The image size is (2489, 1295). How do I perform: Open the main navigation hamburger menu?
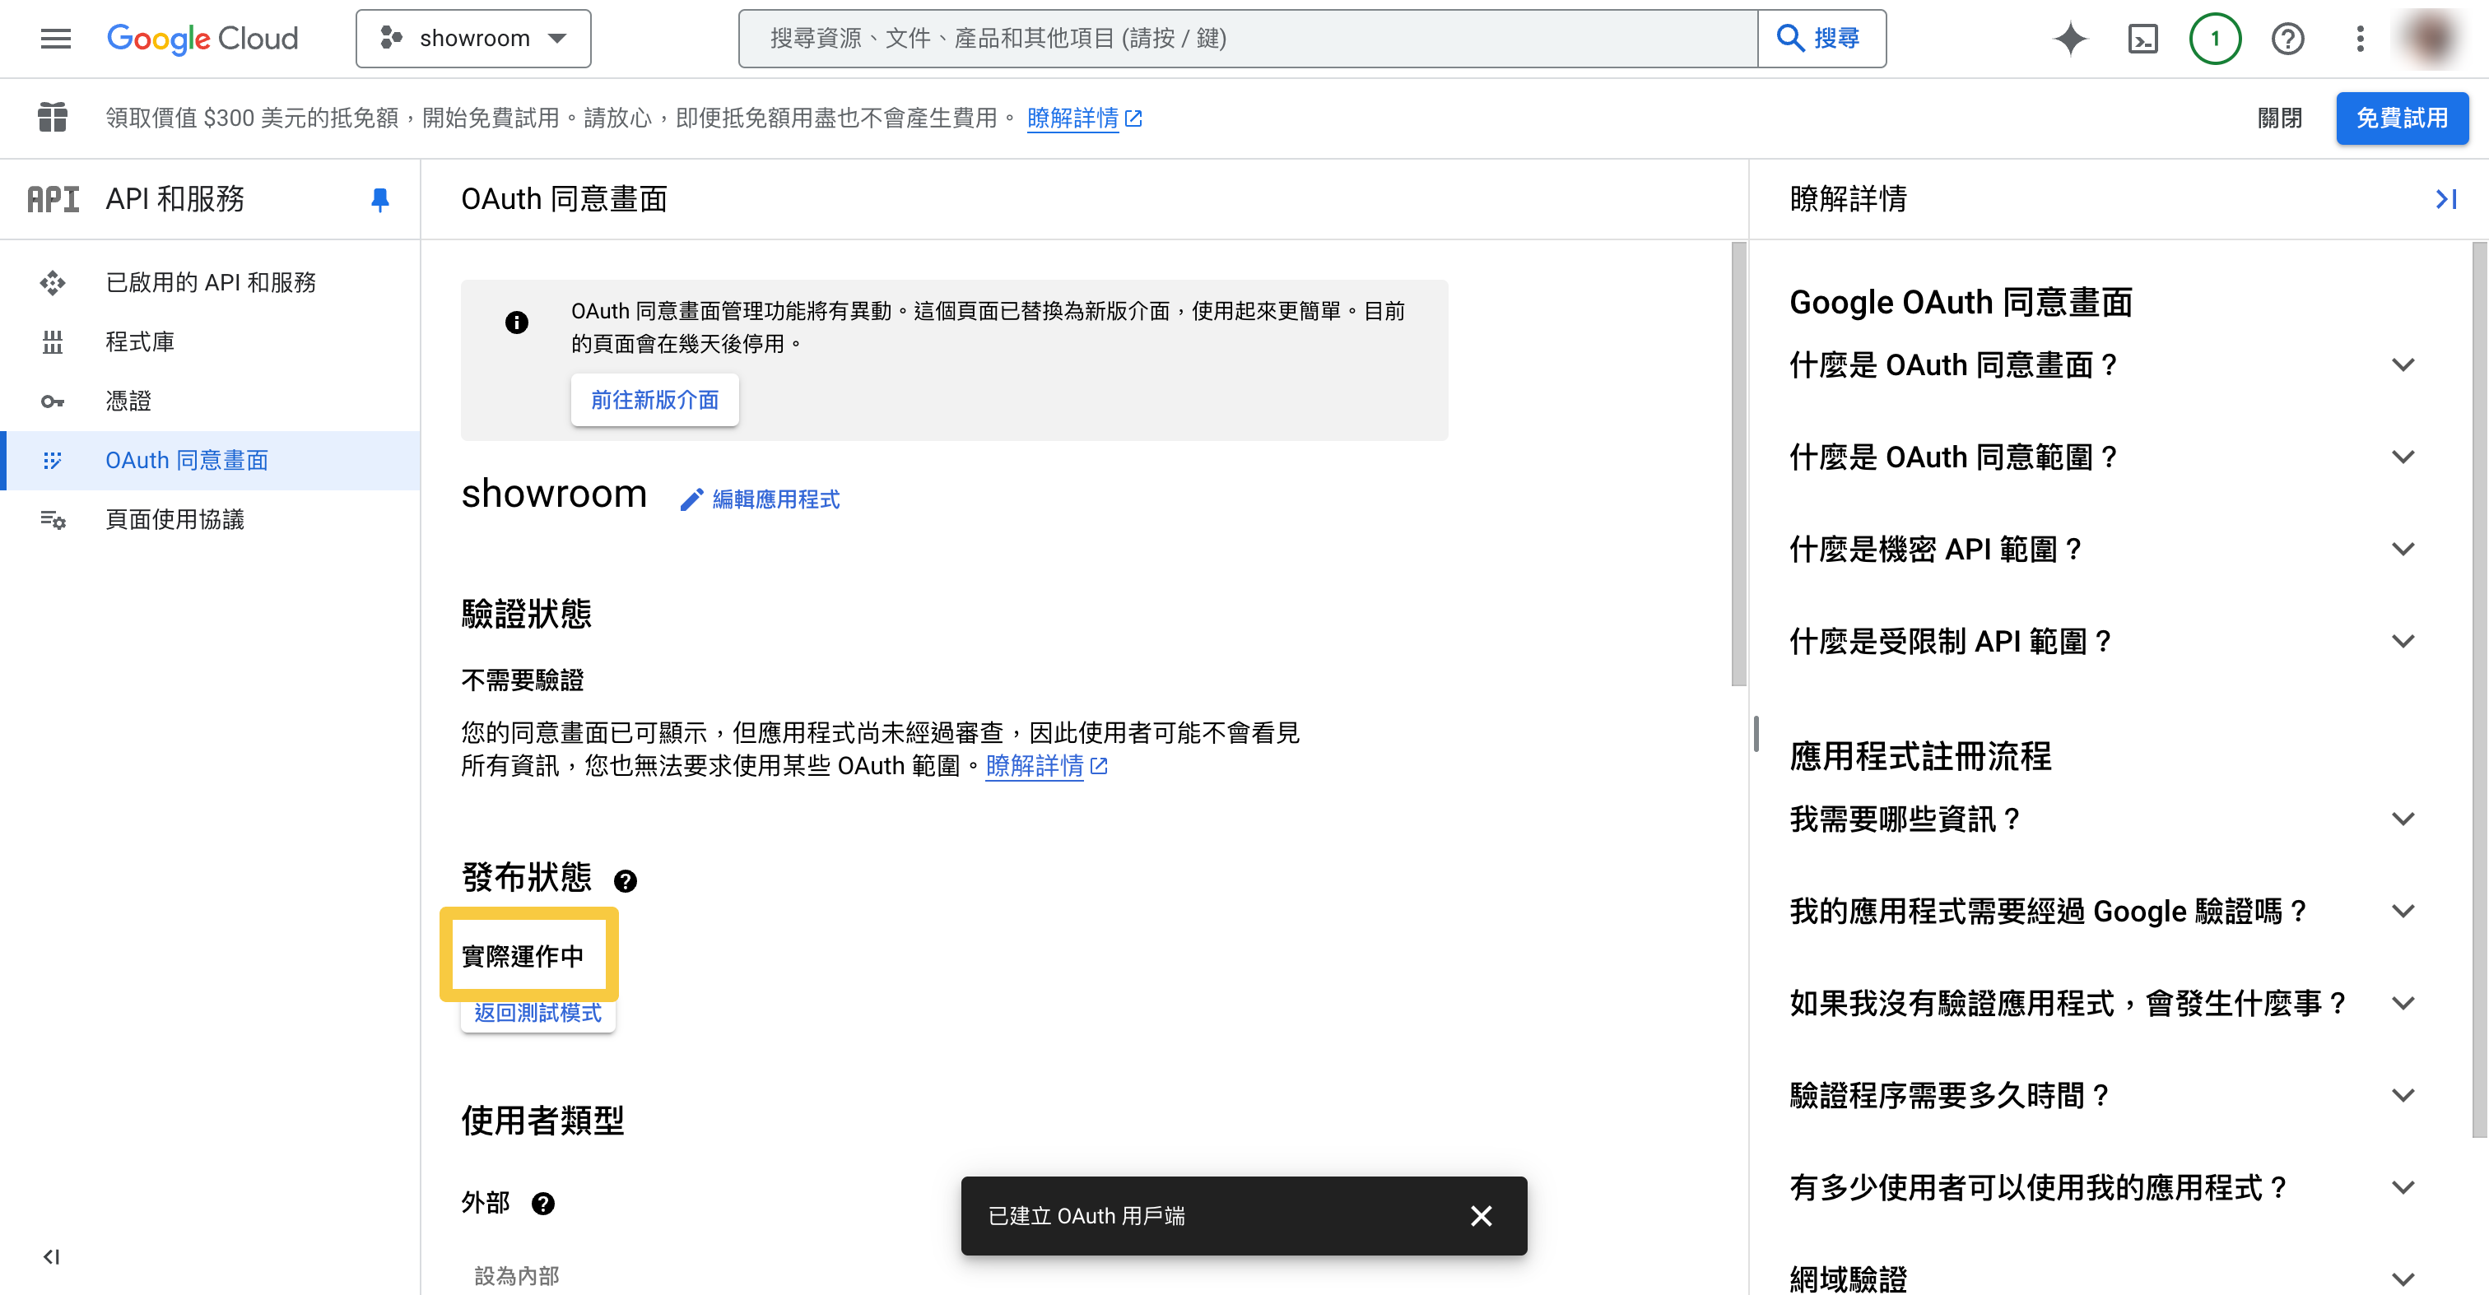pyautogui.click(x=55, y=39)
